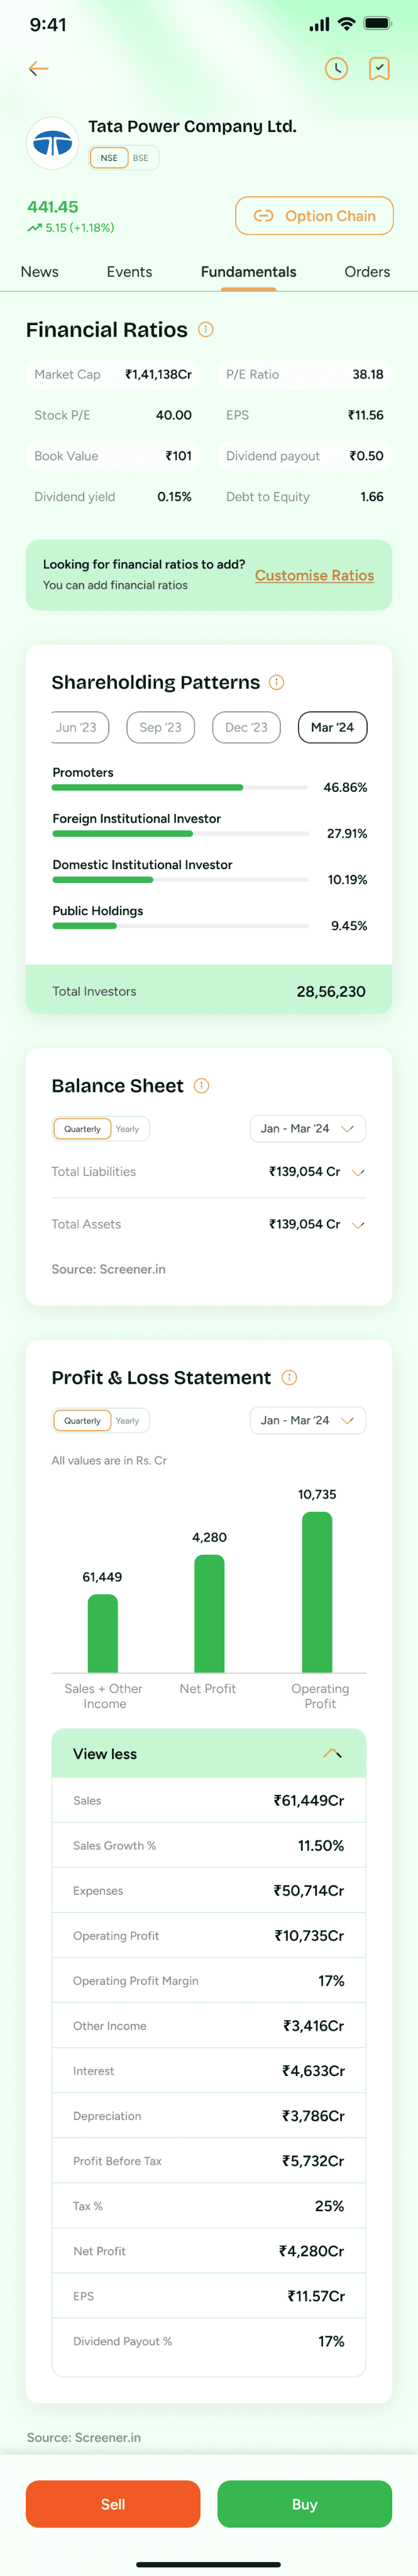This screenshot has height=2576, width=418.
Task: Show Shareholding Patterns info tooltip
Action: click(x=277, y=682)
